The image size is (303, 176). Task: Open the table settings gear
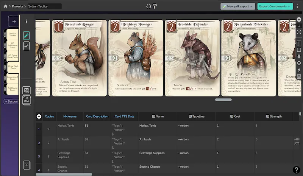pyautogui.click(x=39, y=116)
